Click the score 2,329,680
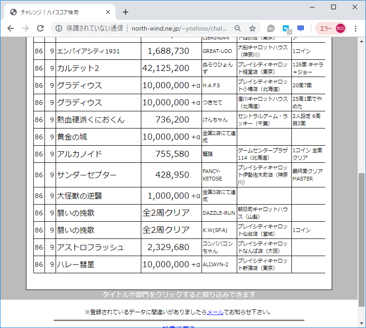The width and height of the screenshot is (366, 328). point(168,247)
